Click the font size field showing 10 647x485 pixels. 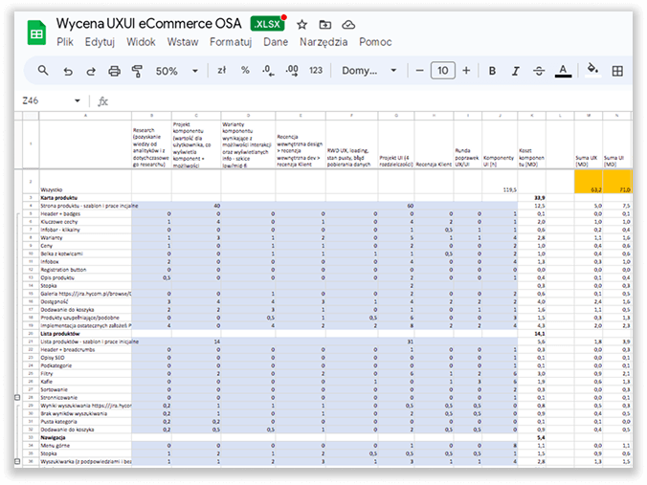(x=443, y=71)
